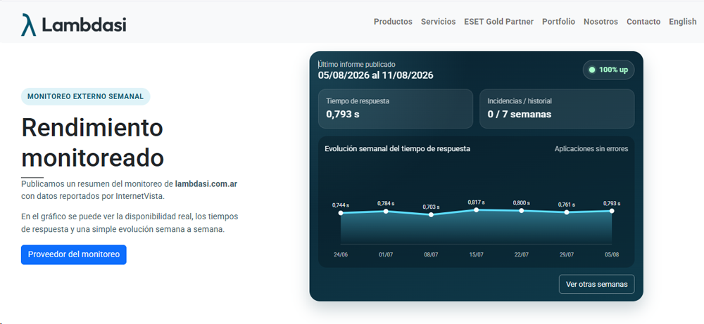Viewport: 704px width, 324px height.
Task: Click the Evolución semanal chart title
Action: point(397,149)
